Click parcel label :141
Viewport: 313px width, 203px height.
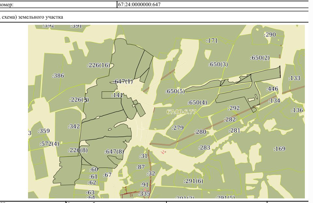tap(117, 95)
